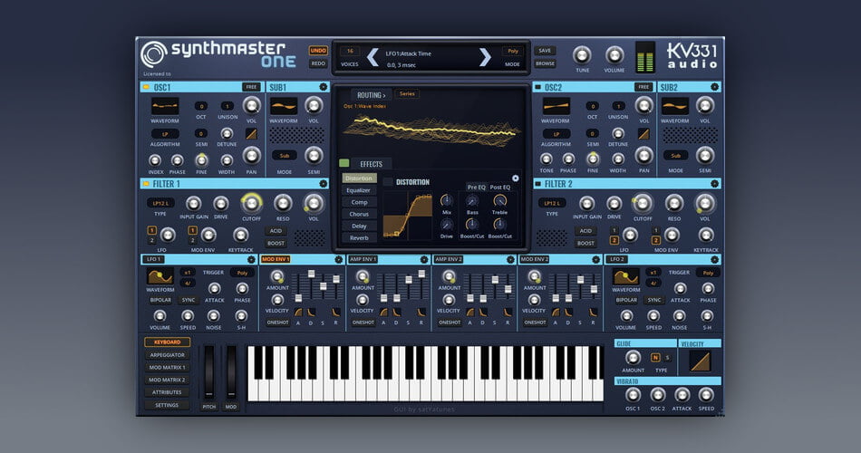Click the Velocity curve display panel
Screen dimensions: 861x453
700,361
